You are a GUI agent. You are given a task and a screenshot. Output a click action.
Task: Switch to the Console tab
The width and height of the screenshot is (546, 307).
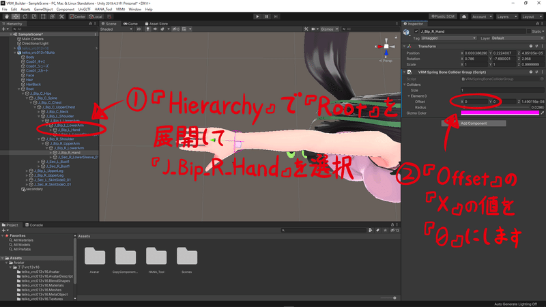tap(34, 225)
